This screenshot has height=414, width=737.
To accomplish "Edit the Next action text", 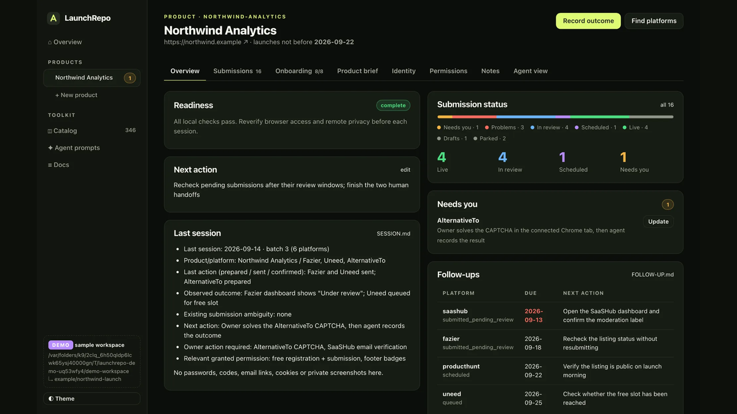I will click(x=405, y=170).
